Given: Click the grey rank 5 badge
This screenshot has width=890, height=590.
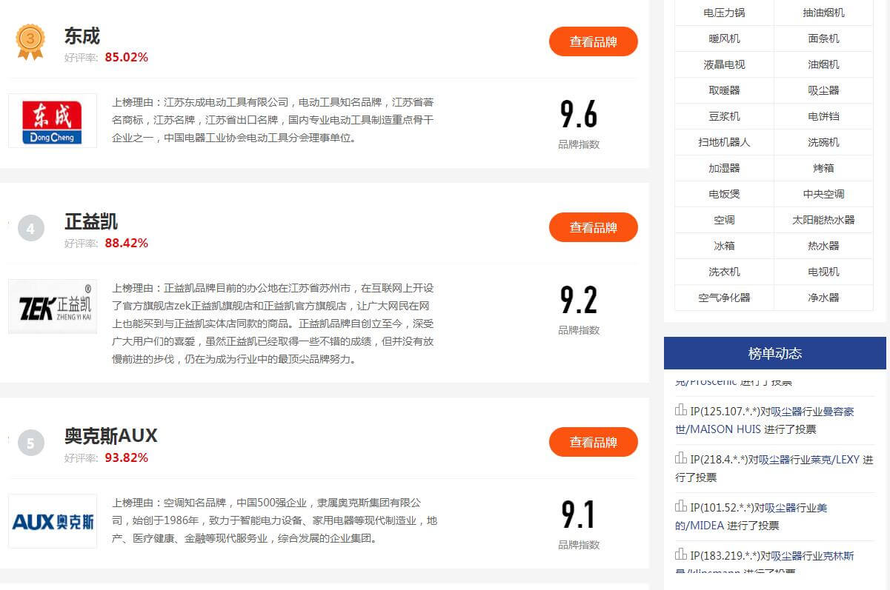Looking at the screenshot, I should pos(30,443).
